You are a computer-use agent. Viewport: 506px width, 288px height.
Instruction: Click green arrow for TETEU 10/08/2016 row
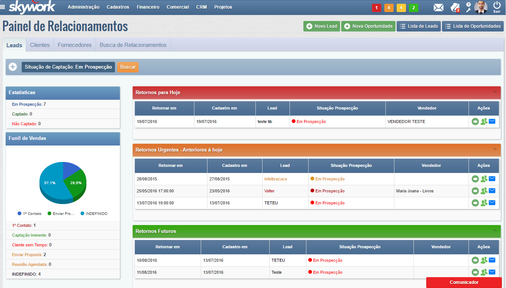tap(475, 260)
